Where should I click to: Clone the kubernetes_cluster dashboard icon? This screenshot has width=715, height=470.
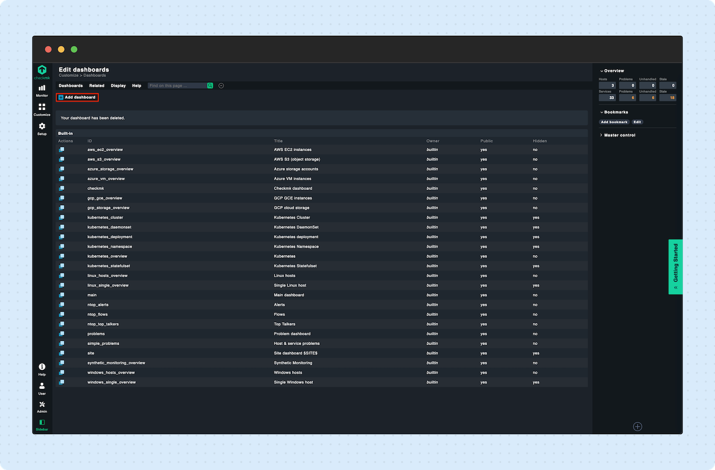pyautogui.click(x=61, y=217)
